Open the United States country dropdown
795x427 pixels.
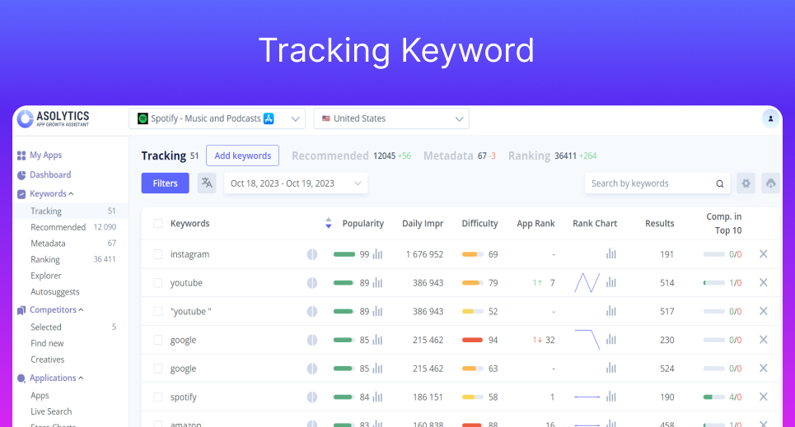point(391,118)
